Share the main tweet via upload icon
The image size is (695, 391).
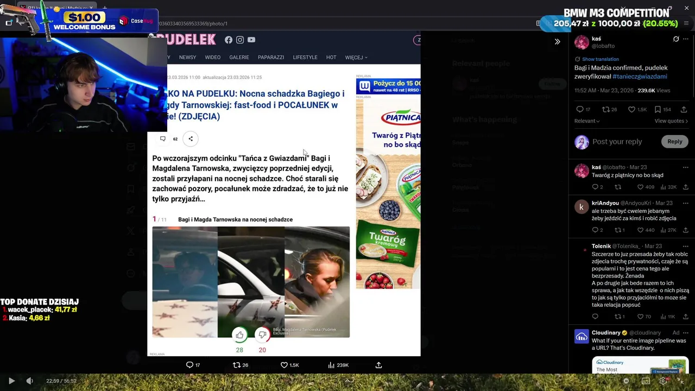684,109
